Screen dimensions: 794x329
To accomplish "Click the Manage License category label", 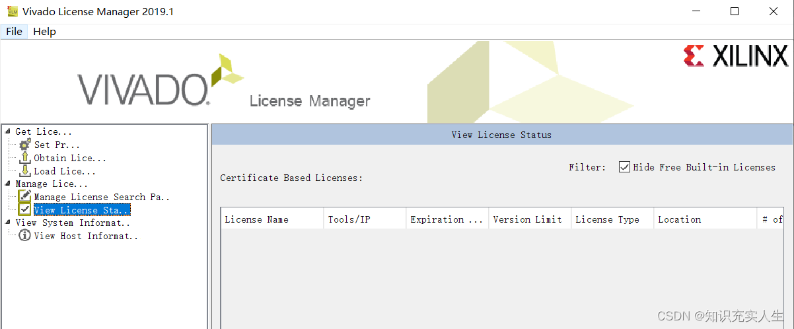I will (52, 184).
